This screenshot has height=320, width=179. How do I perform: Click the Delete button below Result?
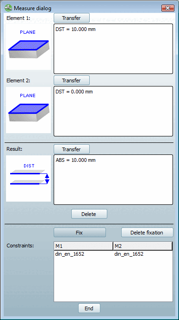(89, 214)
